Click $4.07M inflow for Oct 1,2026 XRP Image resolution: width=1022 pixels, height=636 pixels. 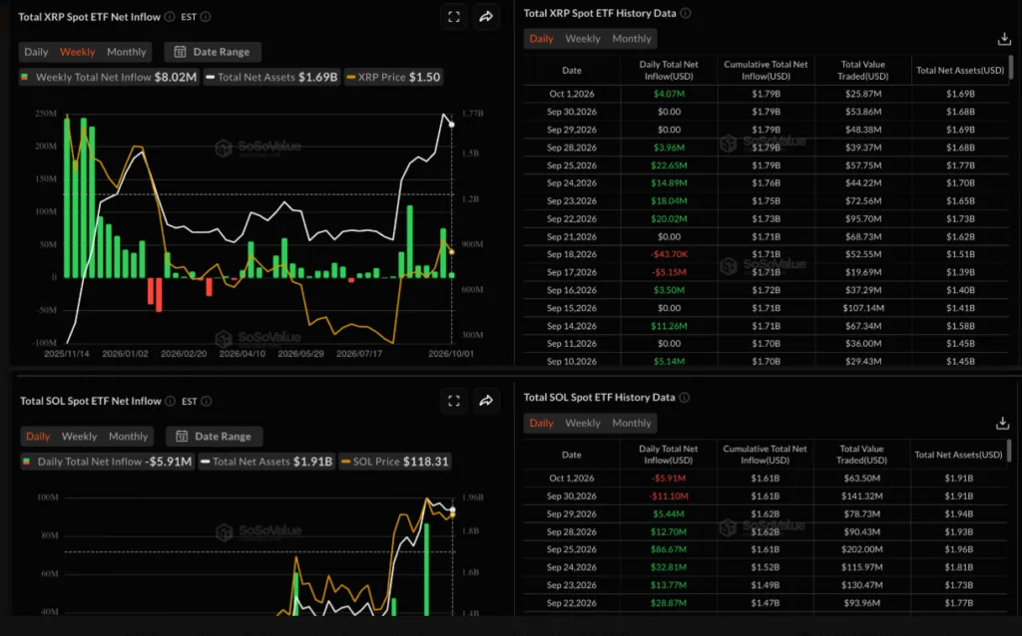point(670,94)
